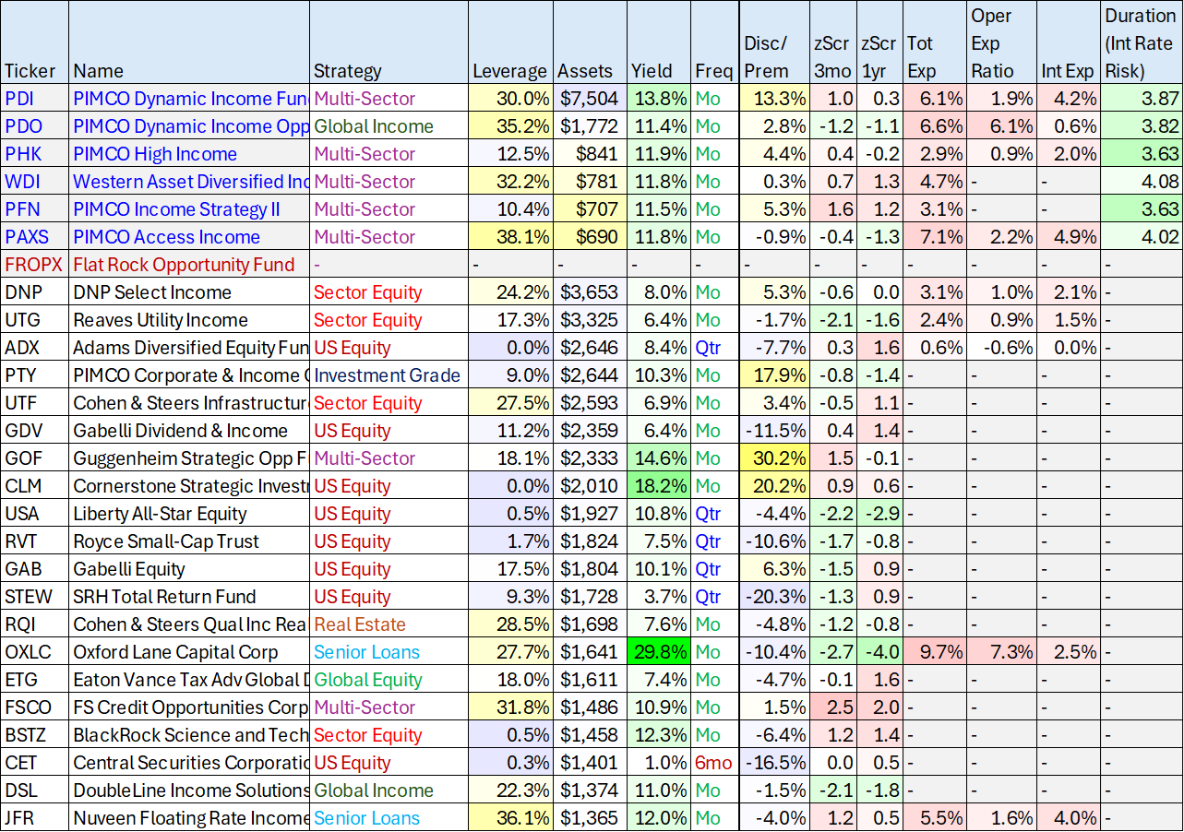Select the Global Income strategy for DSL
This screenshot has width=1184, height=832.
pyautogui.click(x=389, y=790)
